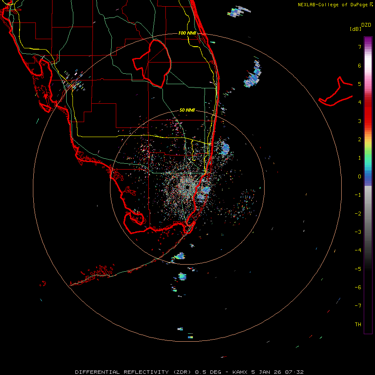
Task: Click the TH label on color scale
Action: tap(358, 324)
